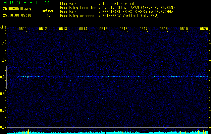Click the 0514 time marker

(x=83, y=29)
